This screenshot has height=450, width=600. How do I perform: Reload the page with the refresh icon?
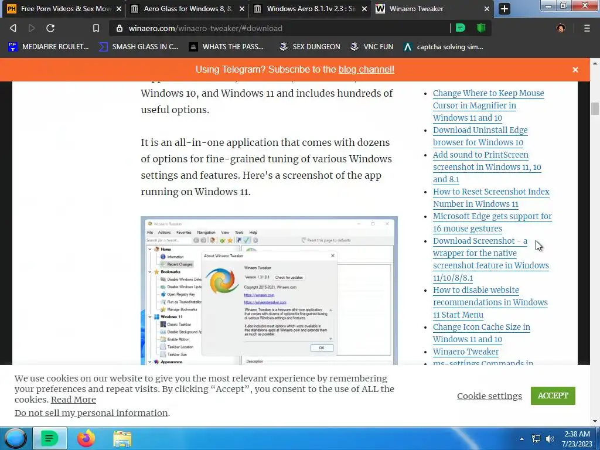coord(50,28)
